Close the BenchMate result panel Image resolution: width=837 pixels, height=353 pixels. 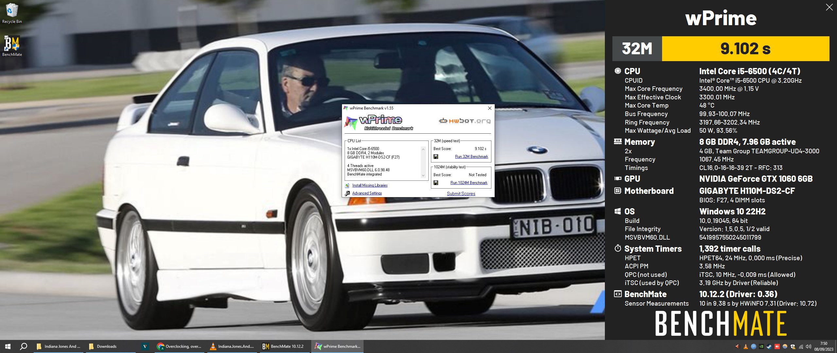click(x=829, y=7)
